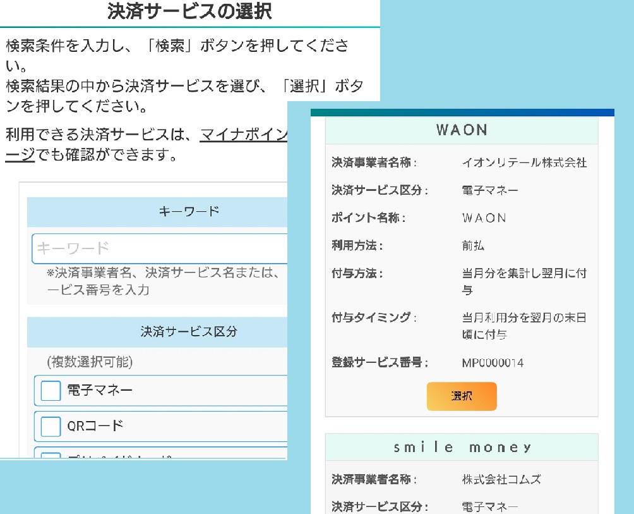Click the 決済サービスの選択 page heading
The image size is (634, 514).
tap(189, 11)
